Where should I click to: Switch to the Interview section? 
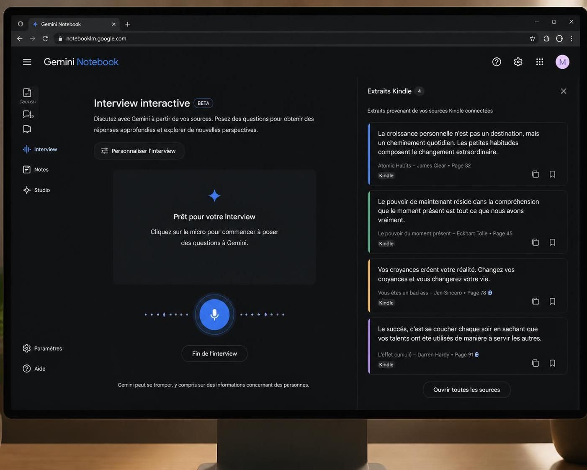(x=40, y=150)
